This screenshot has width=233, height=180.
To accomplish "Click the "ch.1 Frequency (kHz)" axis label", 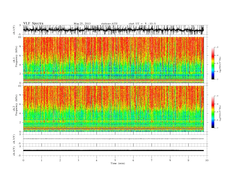I will (15, 56).
